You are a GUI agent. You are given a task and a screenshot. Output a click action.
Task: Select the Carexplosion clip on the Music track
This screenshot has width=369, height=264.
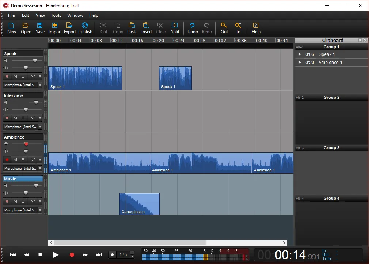pos(139,204)
